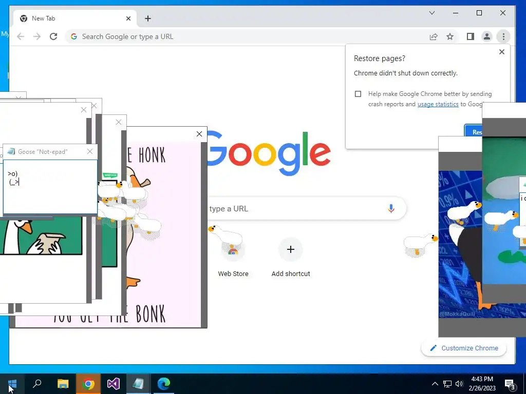The width and height of the screenshot is (526, 394).
Task: Open File Explorer from the taskbar
Action: click(x=63, y=384)
